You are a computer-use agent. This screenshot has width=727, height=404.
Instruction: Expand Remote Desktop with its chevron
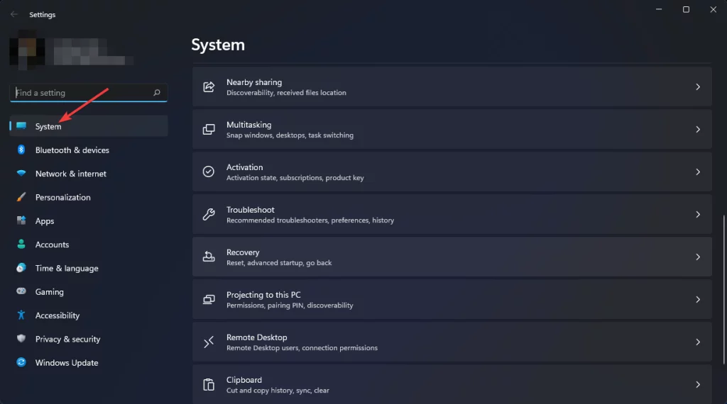[x=698, y=342]
